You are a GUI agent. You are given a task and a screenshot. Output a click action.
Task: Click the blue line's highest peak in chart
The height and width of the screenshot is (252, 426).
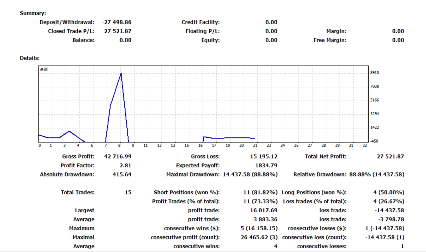coord(121,74)
